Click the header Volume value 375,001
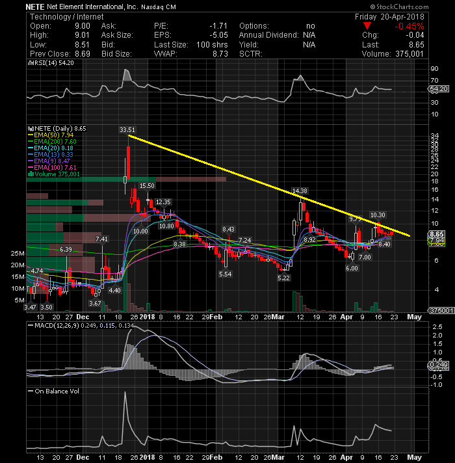 (x=409, y=54)
